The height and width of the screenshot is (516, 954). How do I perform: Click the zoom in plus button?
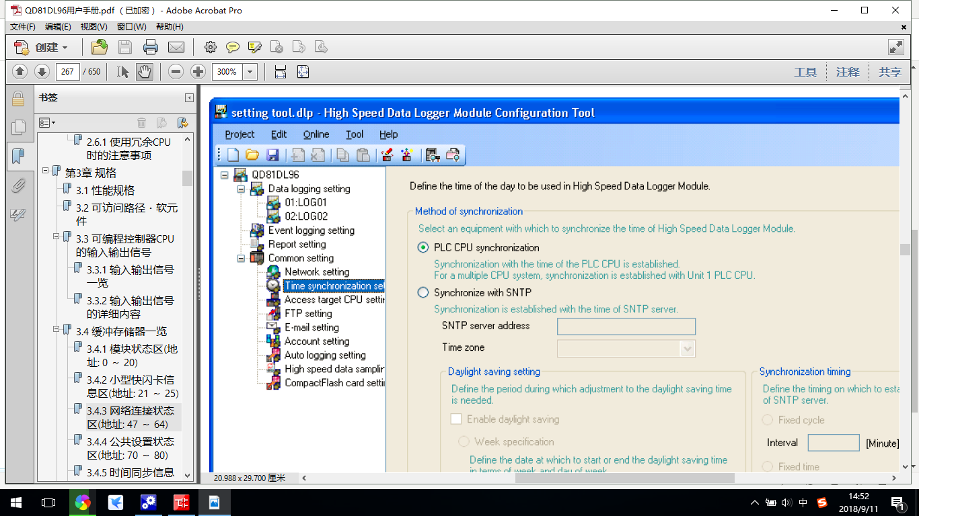(198, 72)
